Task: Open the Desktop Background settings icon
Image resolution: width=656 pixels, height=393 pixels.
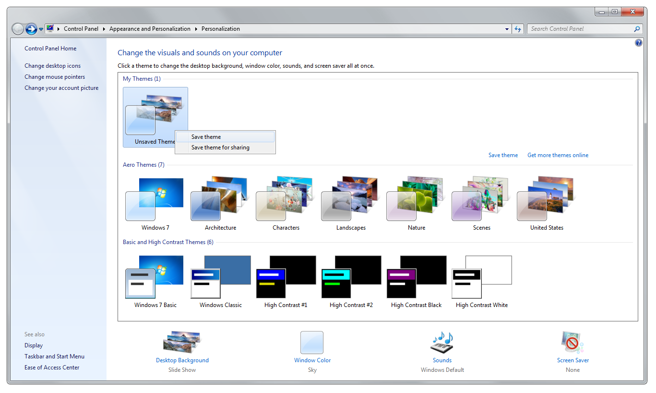Action: click(x=182, y=342)
